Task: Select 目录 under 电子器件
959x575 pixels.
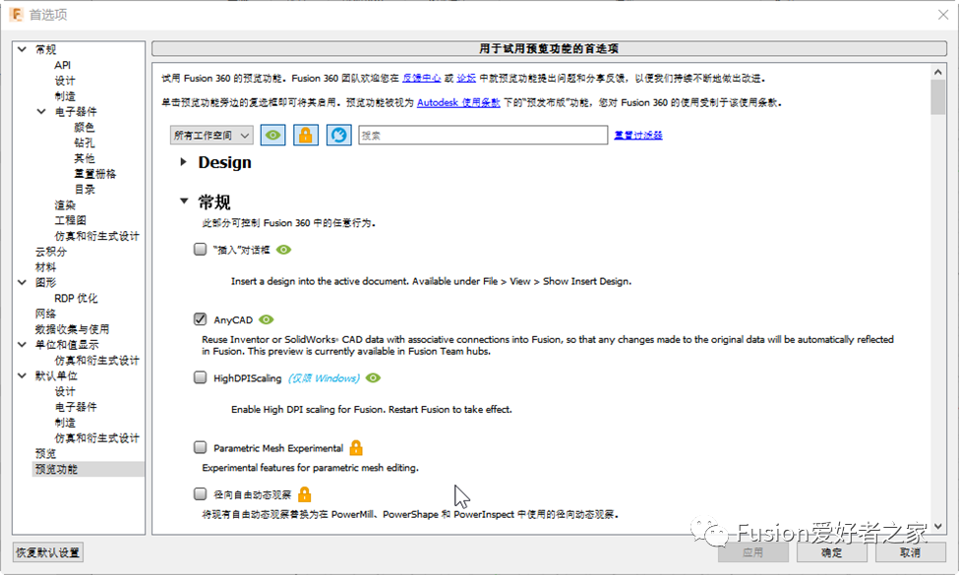Action: pos(85,190)
